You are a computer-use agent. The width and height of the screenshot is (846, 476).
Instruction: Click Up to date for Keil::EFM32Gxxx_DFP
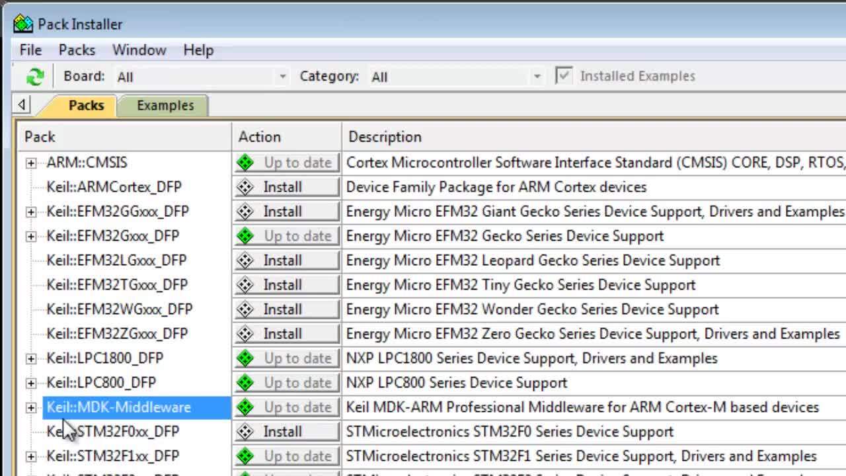coord(286,236)
